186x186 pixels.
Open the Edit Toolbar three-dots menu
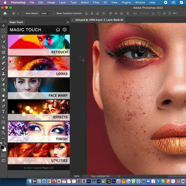click(x=3, y=138)
